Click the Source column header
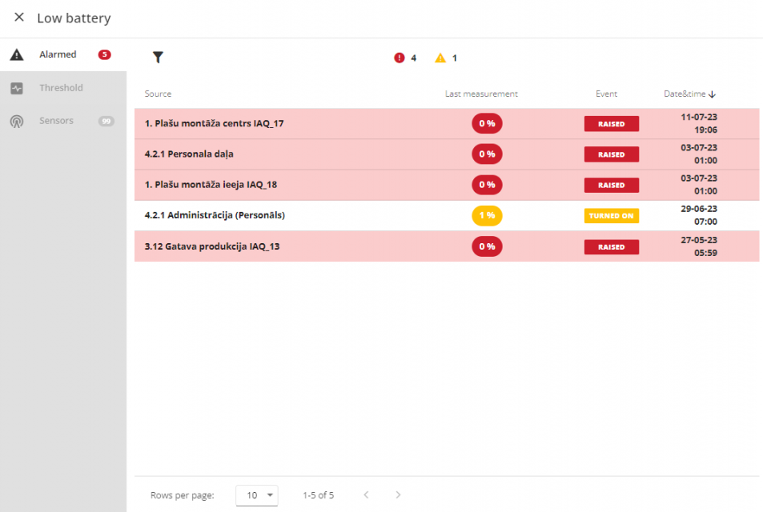Image resolution: width=763 pixels, height=512 pixels. point(158,94)
